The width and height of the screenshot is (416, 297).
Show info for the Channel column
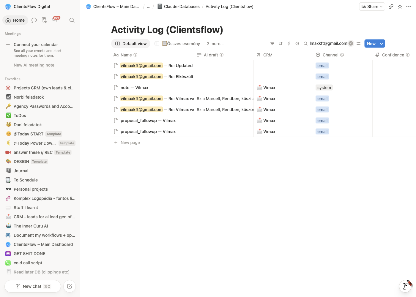click(342, 55)
